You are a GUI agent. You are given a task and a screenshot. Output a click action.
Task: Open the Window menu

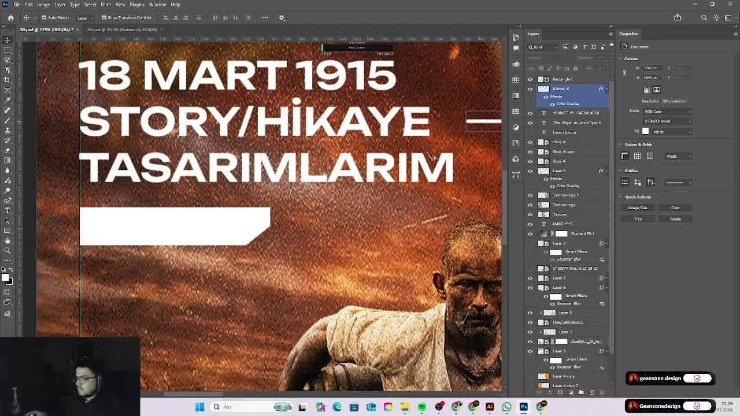click(157, 5)
